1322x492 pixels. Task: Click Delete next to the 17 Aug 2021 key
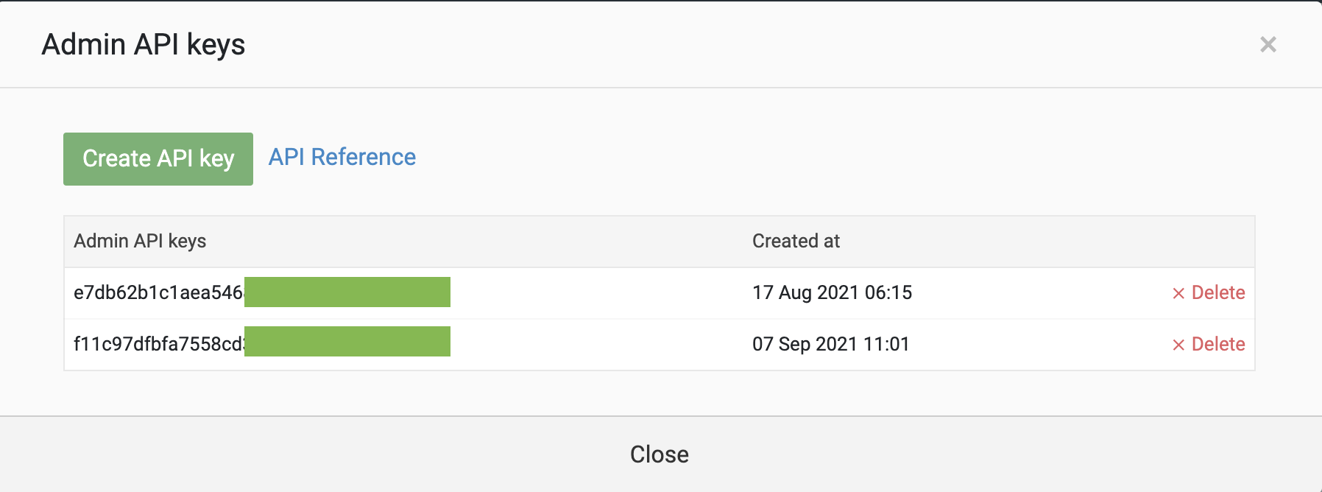click(1218, 292)
